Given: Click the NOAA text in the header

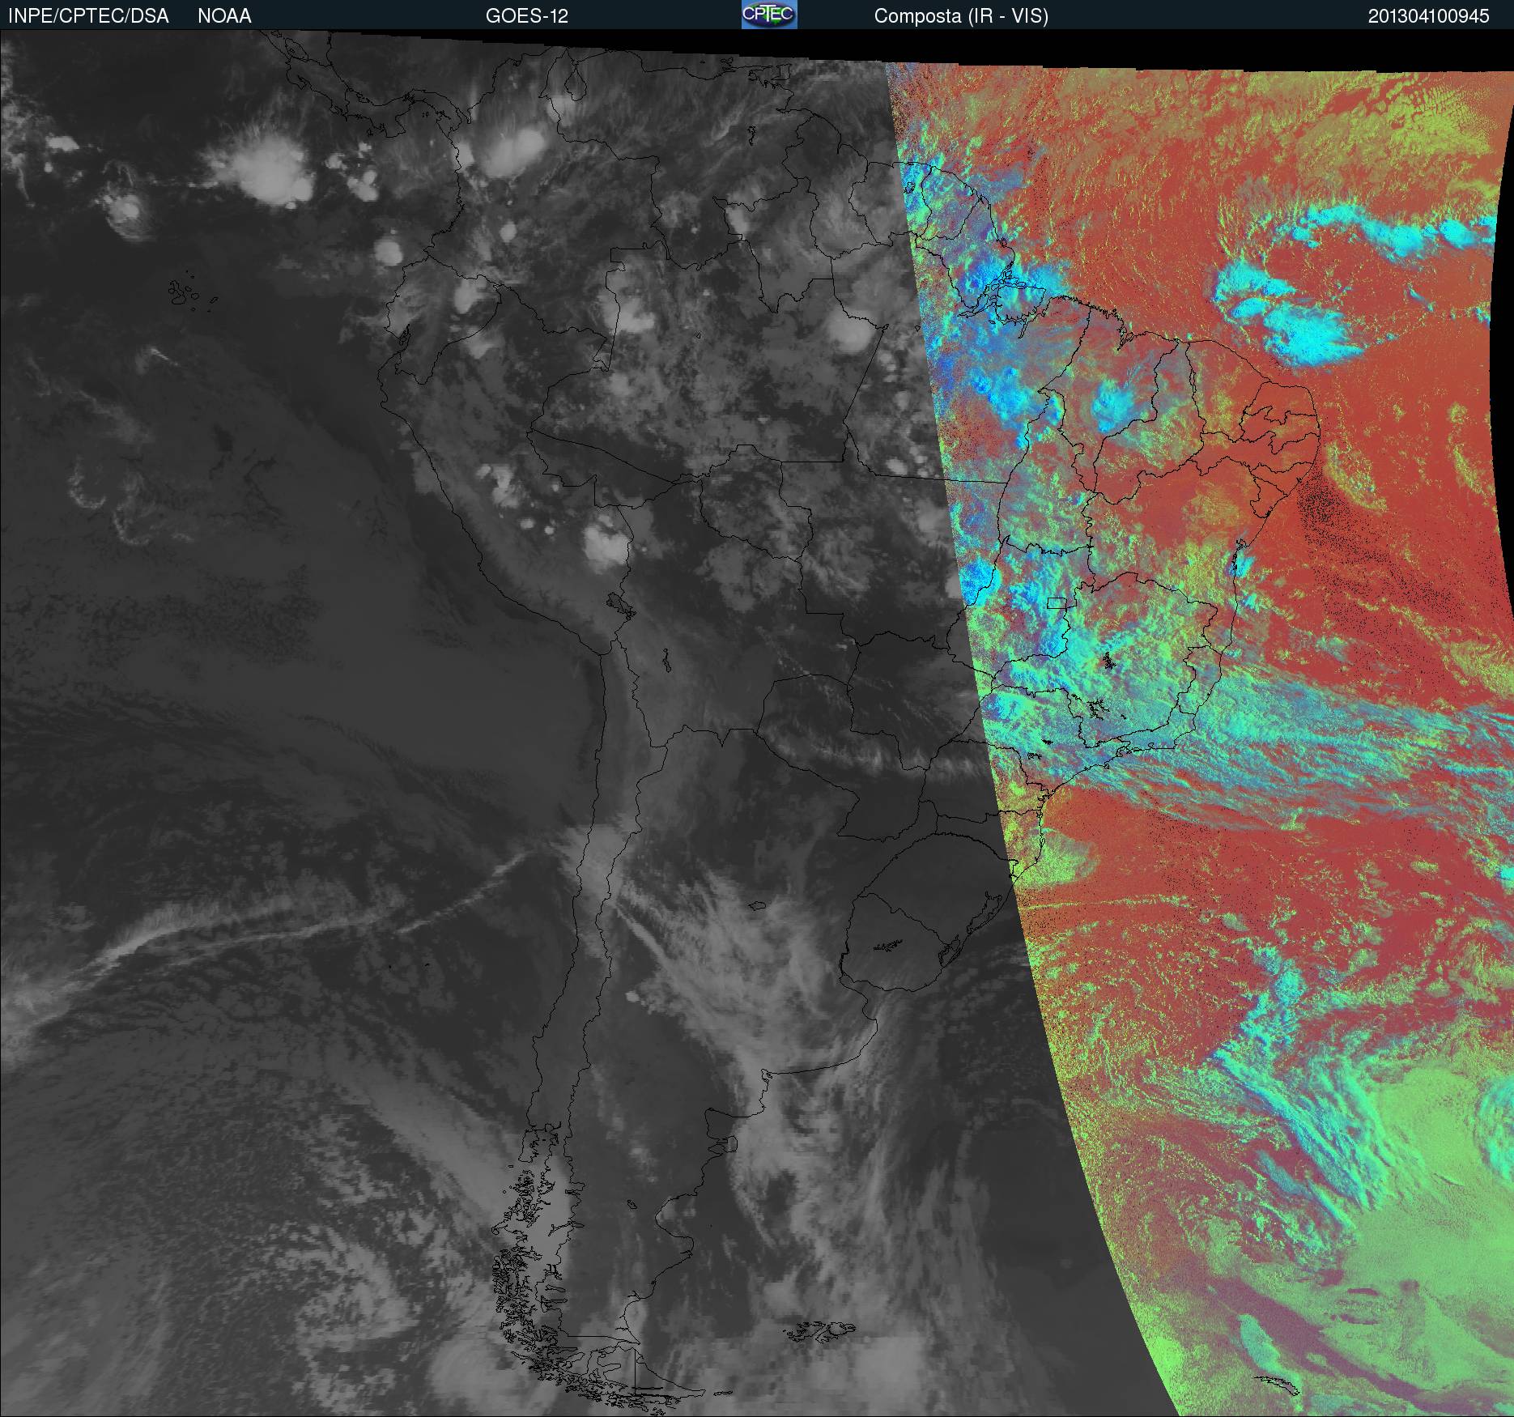Looking at the screenshot, I should [x=224, y=16].
